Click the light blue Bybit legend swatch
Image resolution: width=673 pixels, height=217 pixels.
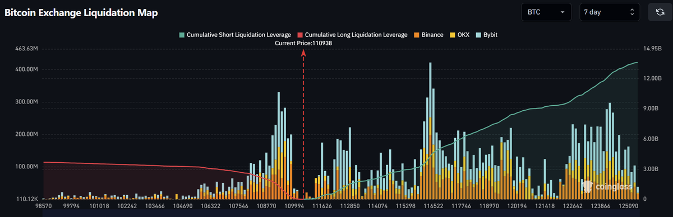coord(479,35)
